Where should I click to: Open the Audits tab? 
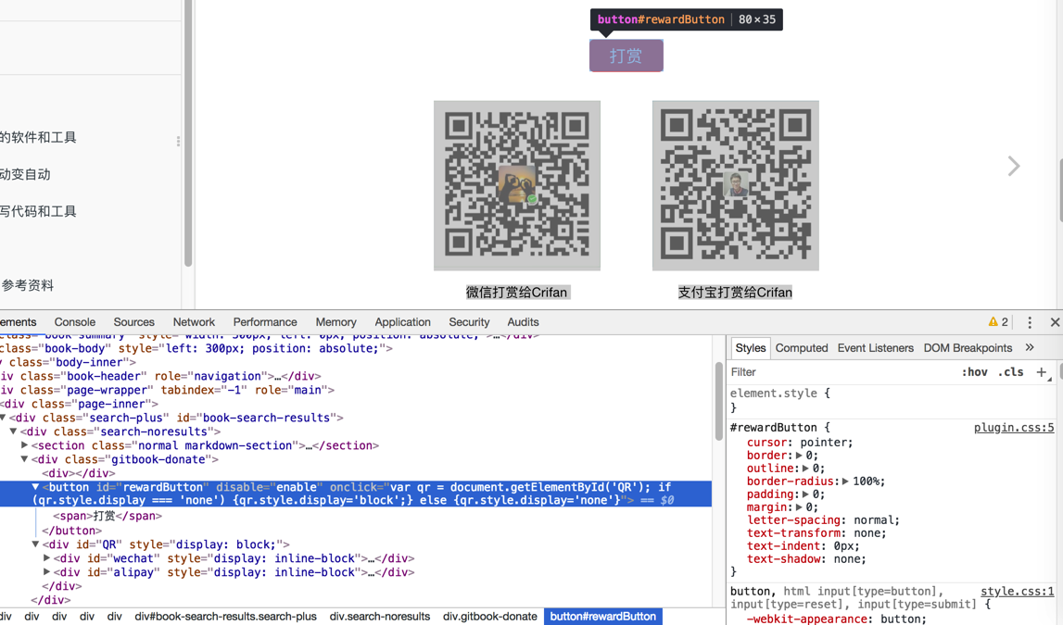523,322
